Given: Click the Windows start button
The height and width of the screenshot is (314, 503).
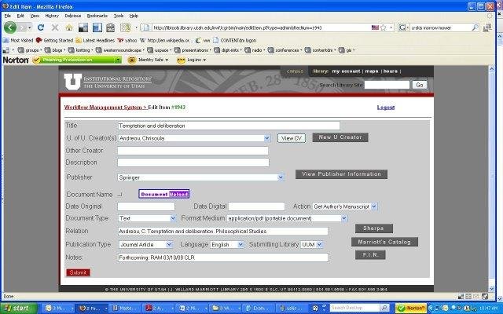Looking at the screenshot, I should (19, 309).
